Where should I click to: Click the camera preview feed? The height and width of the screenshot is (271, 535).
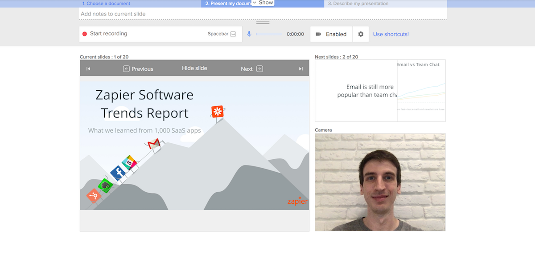point(380,182)
